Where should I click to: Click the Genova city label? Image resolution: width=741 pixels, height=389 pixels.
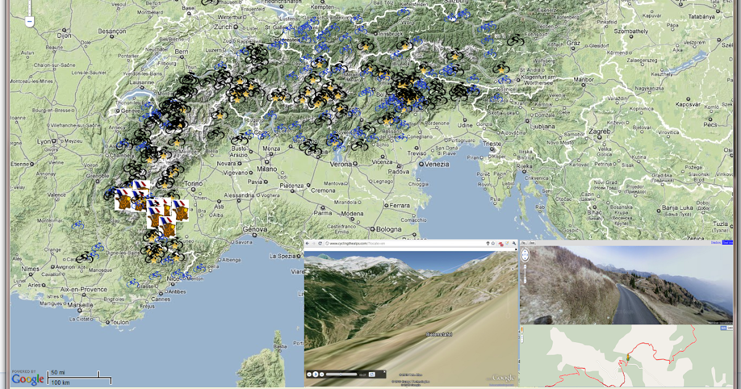click(x=255, y=229)
